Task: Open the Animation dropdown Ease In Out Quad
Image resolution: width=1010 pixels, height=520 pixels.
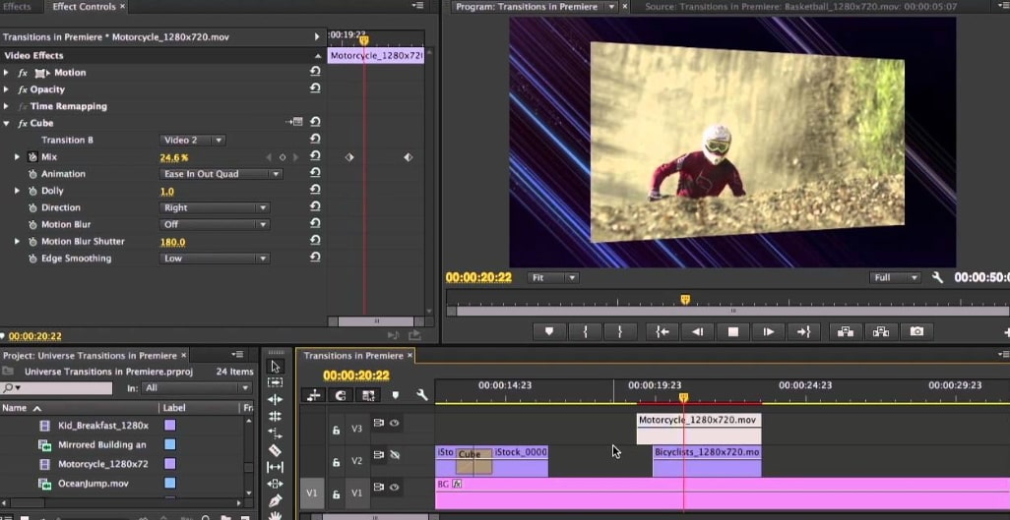Action: (221, 174)
